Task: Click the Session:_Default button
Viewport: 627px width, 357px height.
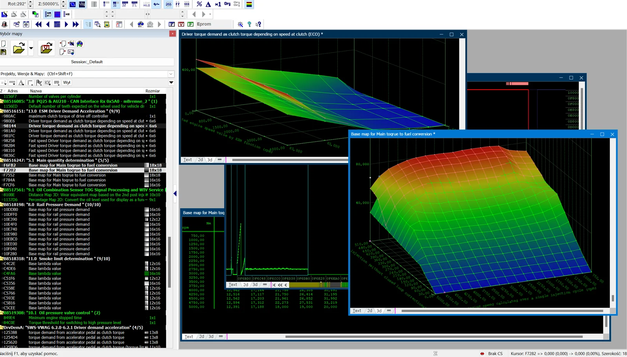Action: point(87,62)
